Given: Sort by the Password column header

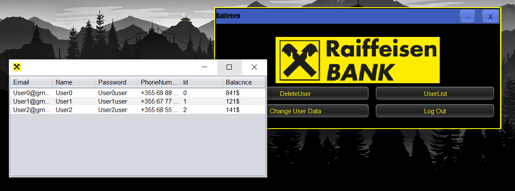Looking at the screenshot, I should (x=117, y=82).
